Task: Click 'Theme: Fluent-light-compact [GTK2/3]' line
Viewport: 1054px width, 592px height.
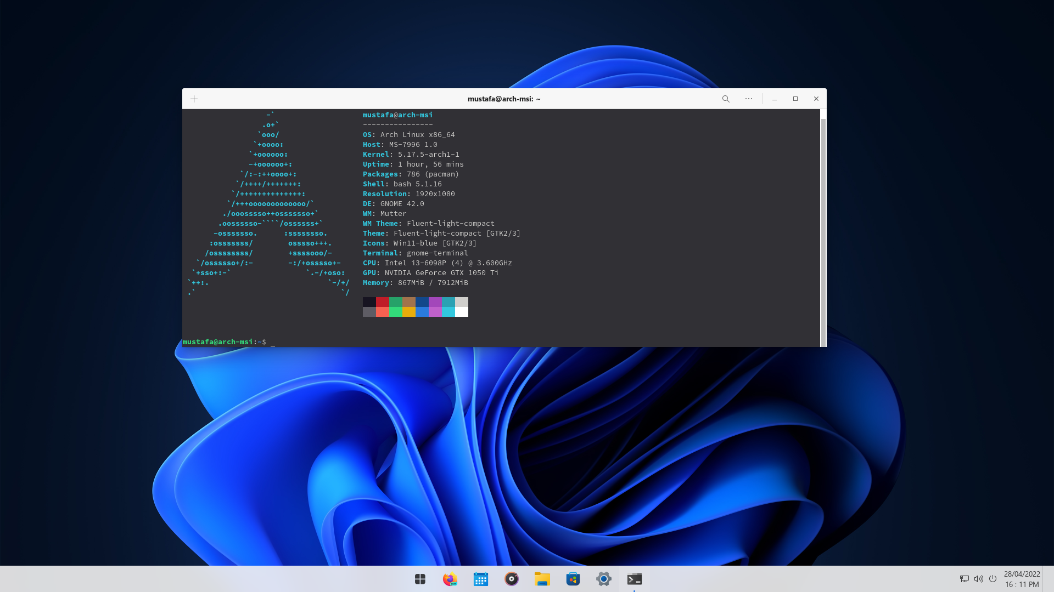Action: 441,234
